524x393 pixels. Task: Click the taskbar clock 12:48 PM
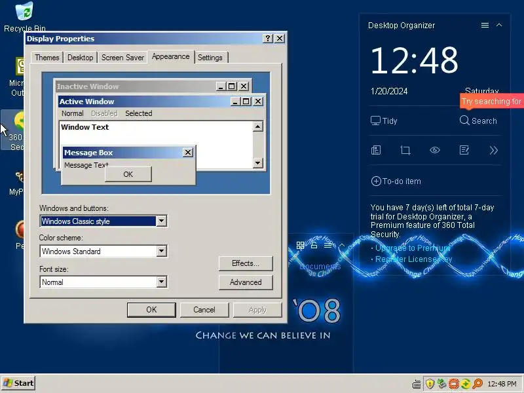502,384
